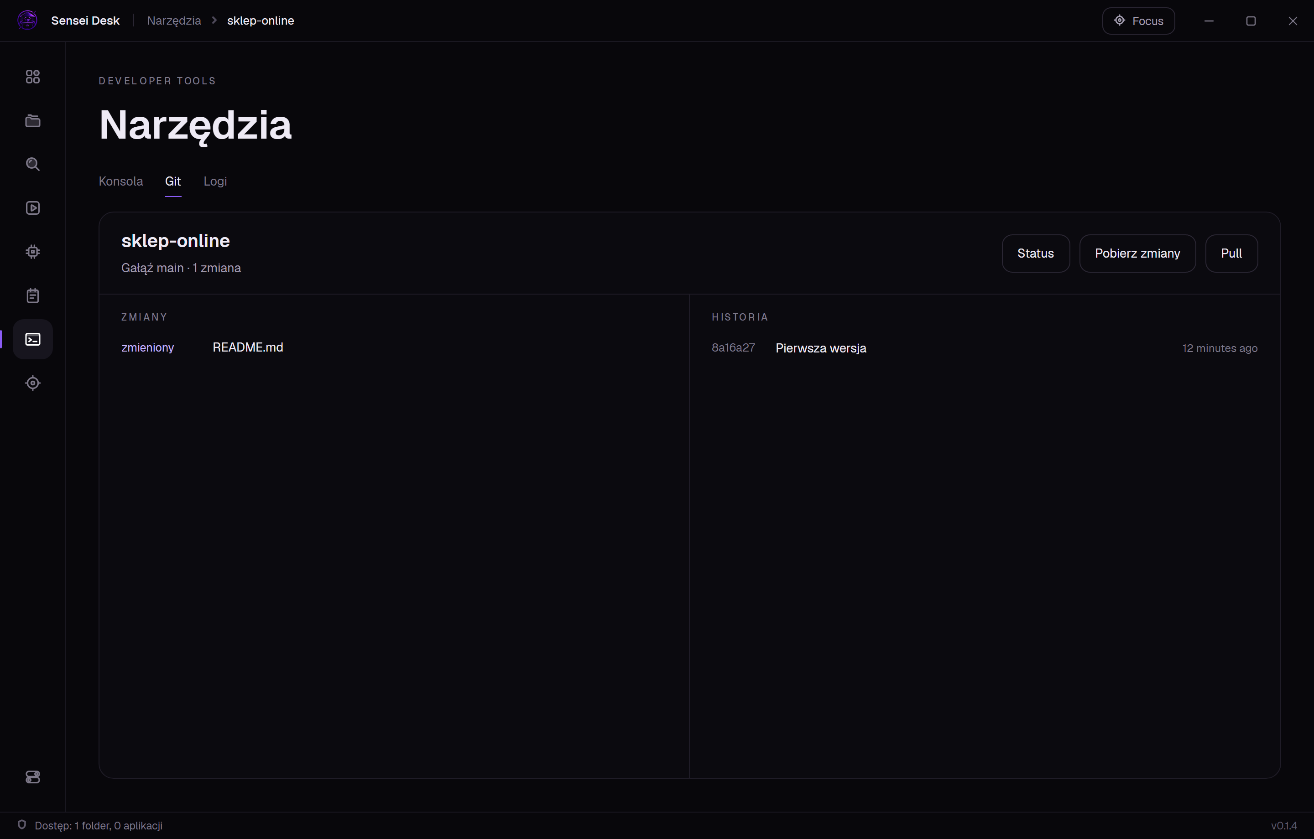This screenshot has width=1314, height=839.
Task: Click the Sensei Desk app title
Action: [x=85, y=21]
